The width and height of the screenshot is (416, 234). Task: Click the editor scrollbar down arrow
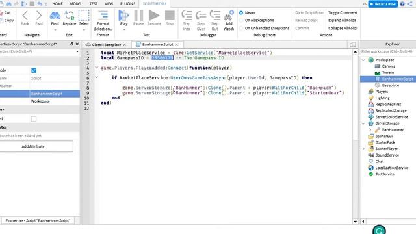tap(356, 222)
